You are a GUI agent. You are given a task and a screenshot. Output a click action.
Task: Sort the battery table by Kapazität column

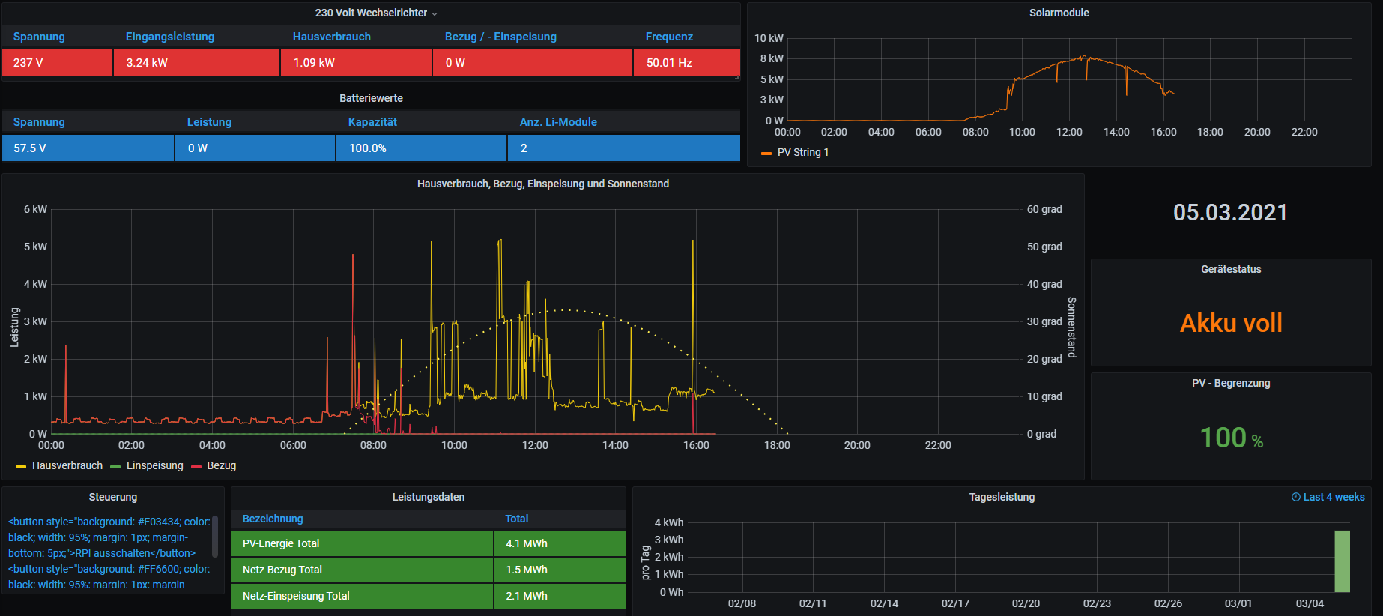(x=372, y=122)
